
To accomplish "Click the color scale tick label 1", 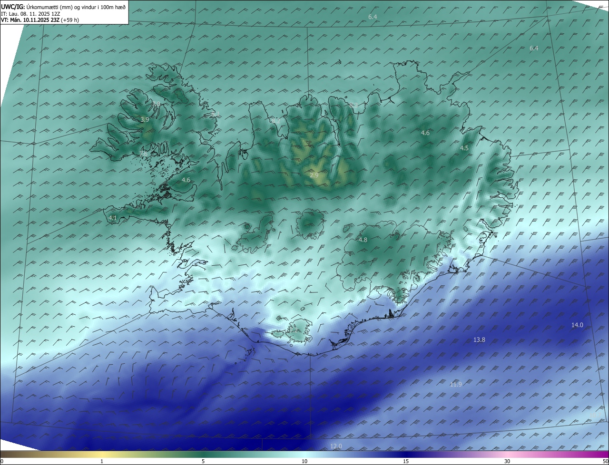I will (x=102, y=461).
